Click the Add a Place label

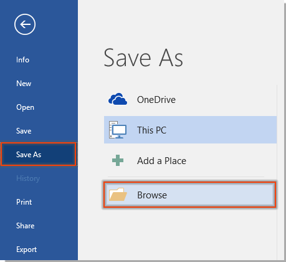pyautogui.click(x=161, y=161)
